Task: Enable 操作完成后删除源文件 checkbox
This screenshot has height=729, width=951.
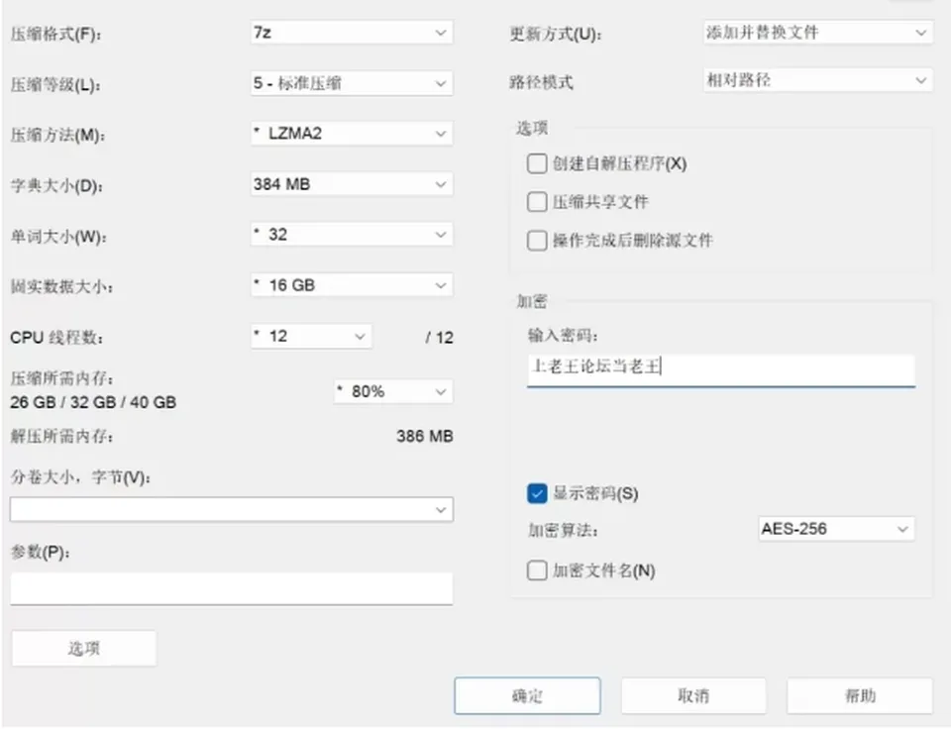Action: click(x=537, y=241)
